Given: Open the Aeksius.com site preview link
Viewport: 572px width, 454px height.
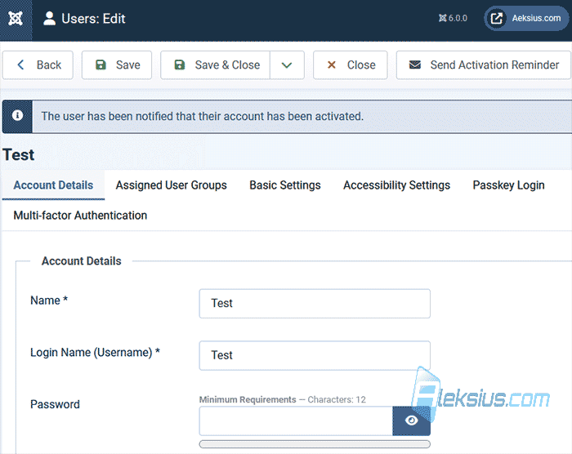Looking at the screenshot, I should pyautogui.click(x=526, y=18).
